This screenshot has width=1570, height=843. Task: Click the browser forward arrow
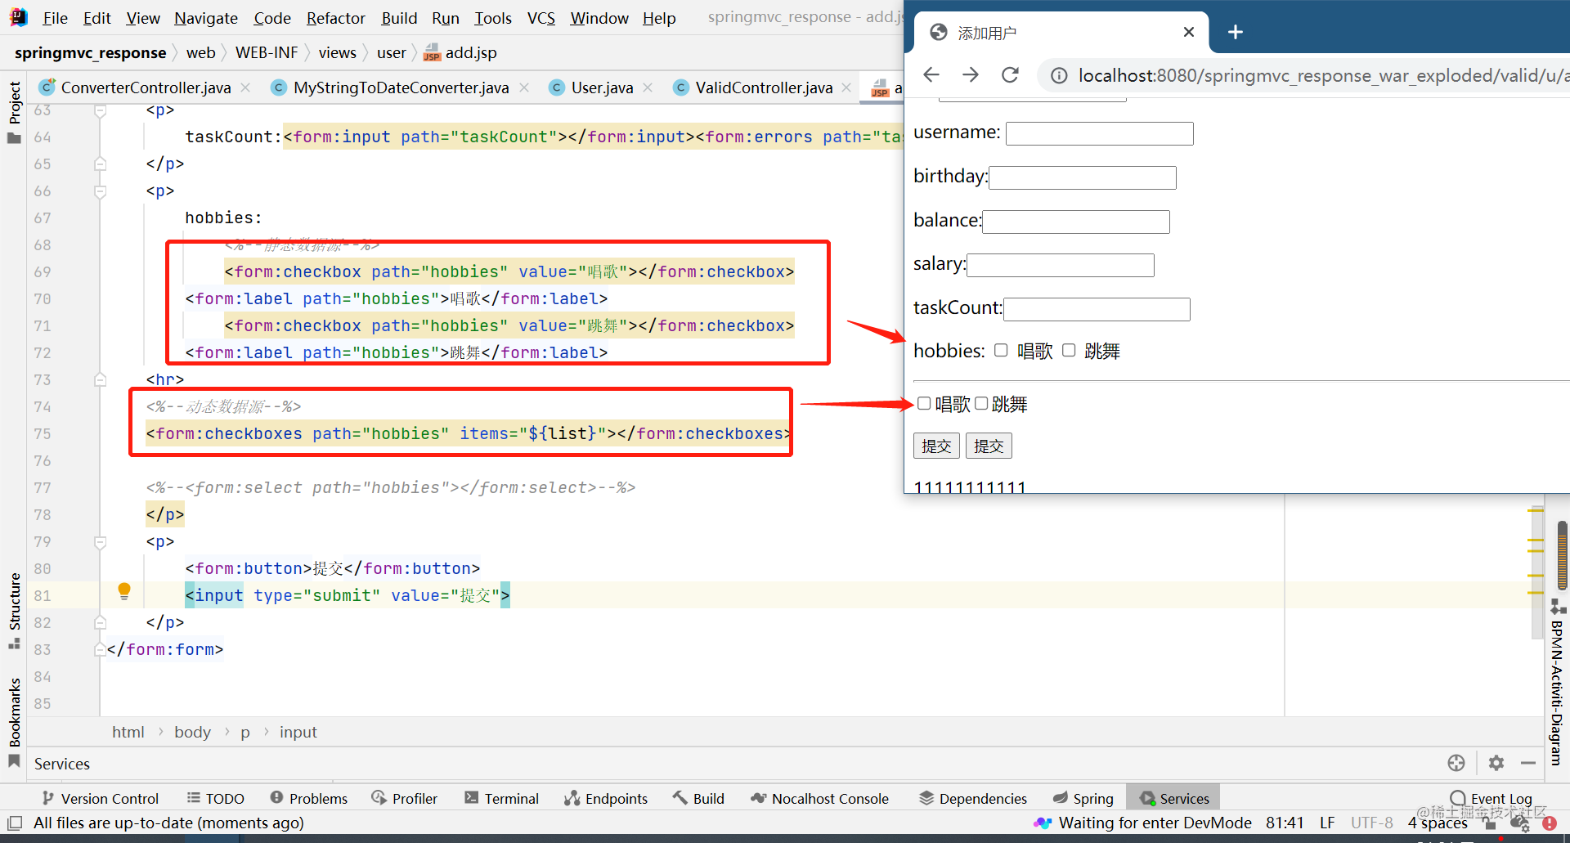[x=971, y=75]
